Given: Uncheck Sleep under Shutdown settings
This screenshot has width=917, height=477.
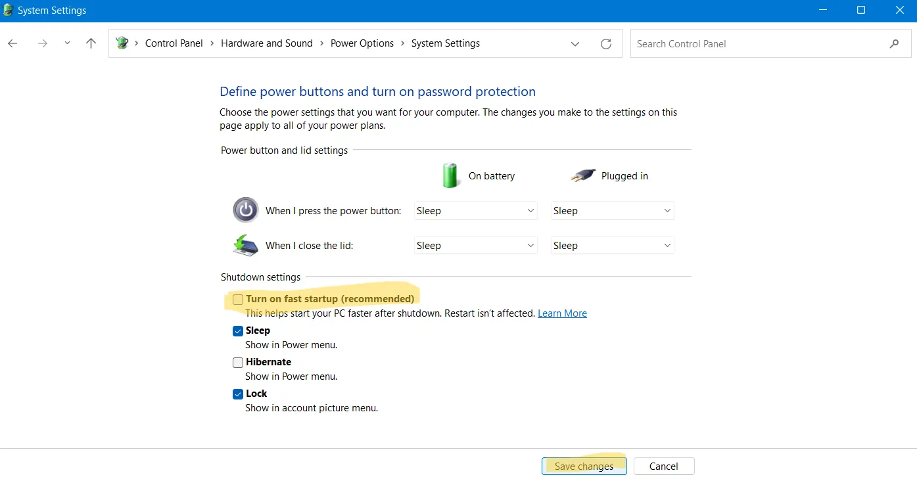Looking at the screenshot, I should click(238, 330).
